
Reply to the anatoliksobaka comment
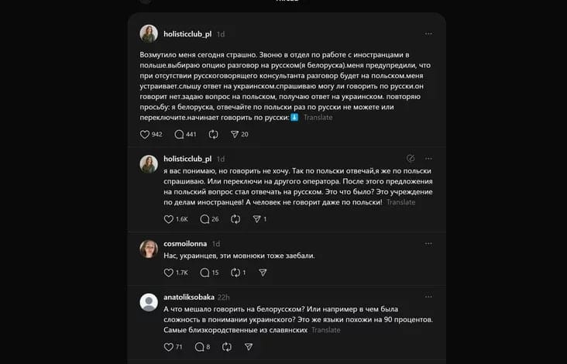pyautogui.click(x=199, y=347)
